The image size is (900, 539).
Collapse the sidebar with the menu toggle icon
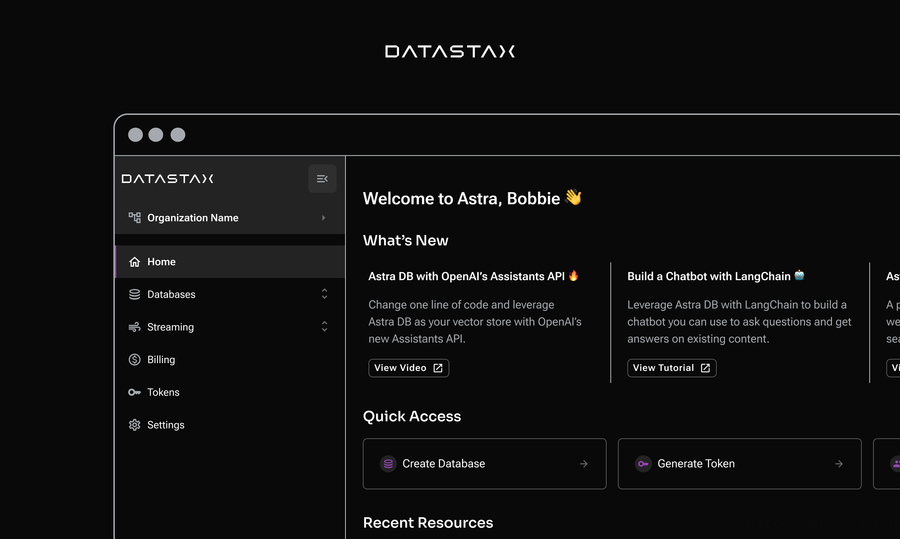tap(322, 179)
